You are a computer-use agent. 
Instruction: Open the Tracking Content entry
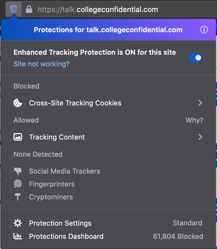[57, 137]
